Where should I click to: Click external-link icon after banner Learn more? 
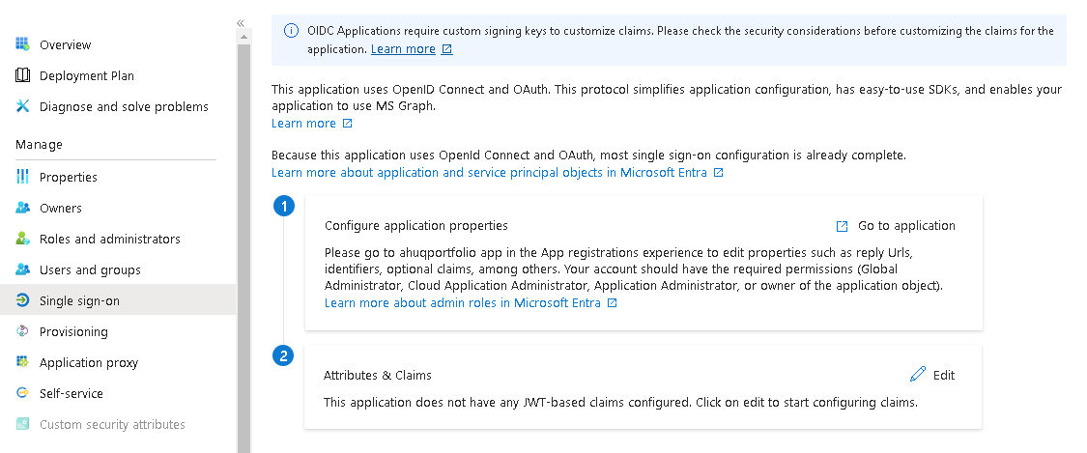[447, 49]
